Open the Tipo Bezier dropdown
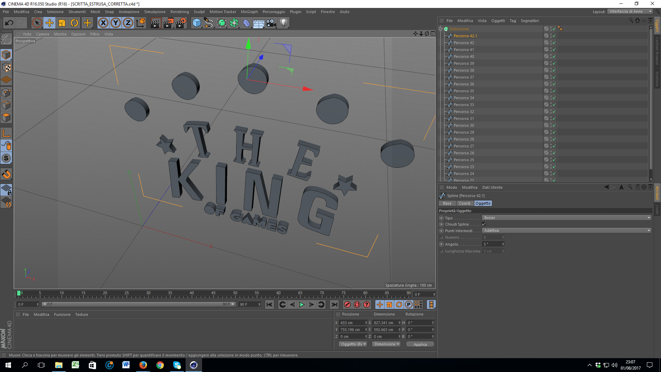 coord(566,218)
